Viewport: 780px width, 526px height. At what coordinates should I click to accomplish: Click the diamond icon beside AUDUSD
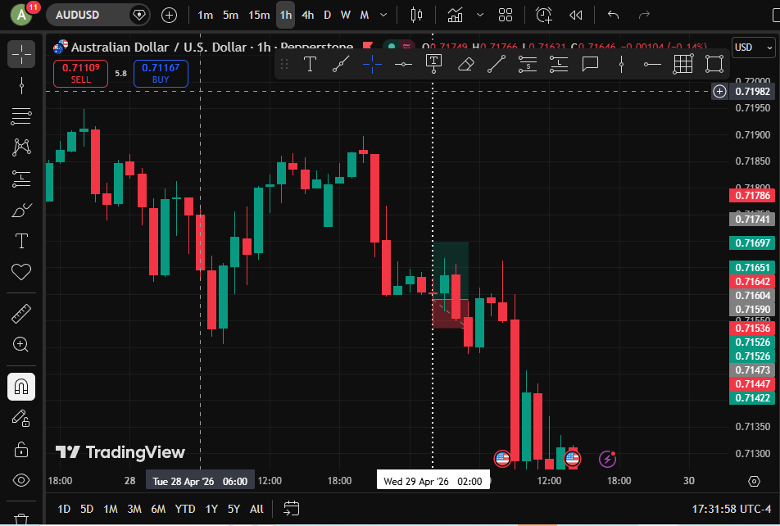(138, 15)
